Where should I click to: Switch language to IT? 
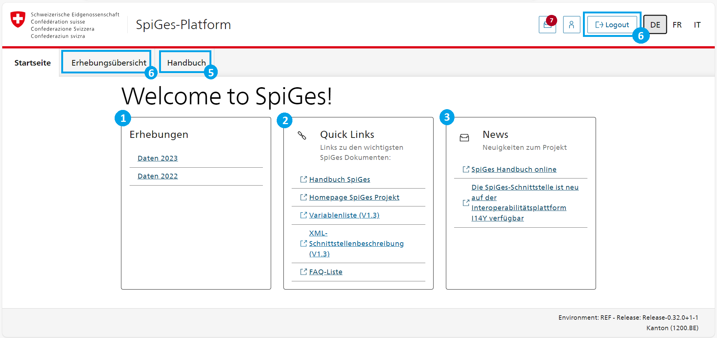697,25
